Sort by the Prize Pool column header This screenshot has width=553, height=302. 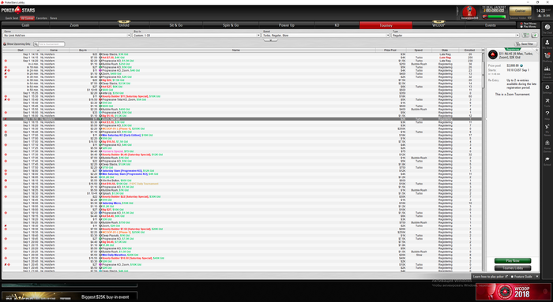[390, 50]
